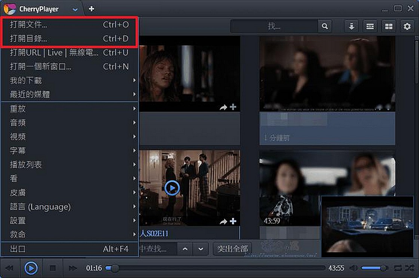The width and height of the screenshot is (419, 278).
Task: Stop playback with the stop button
Action: point(53,268)
